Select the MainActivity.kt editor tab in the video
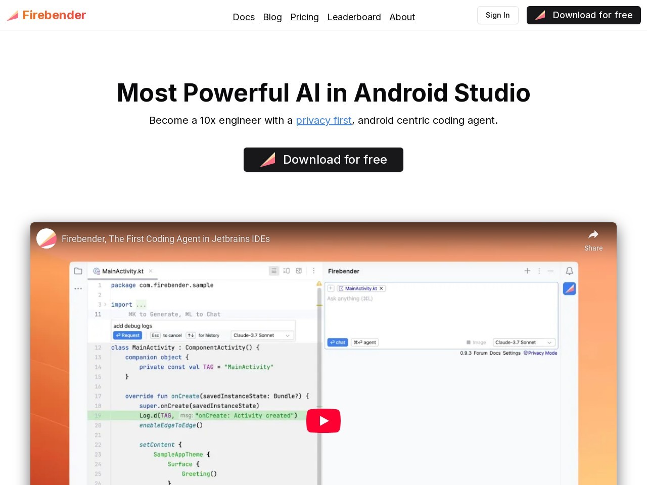The width and height of the screenshot is (647, 485). [123, 271]
